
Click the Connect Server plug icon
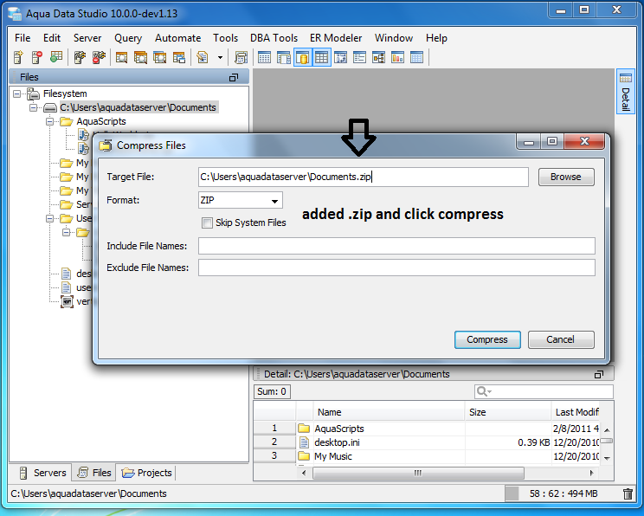80,57
